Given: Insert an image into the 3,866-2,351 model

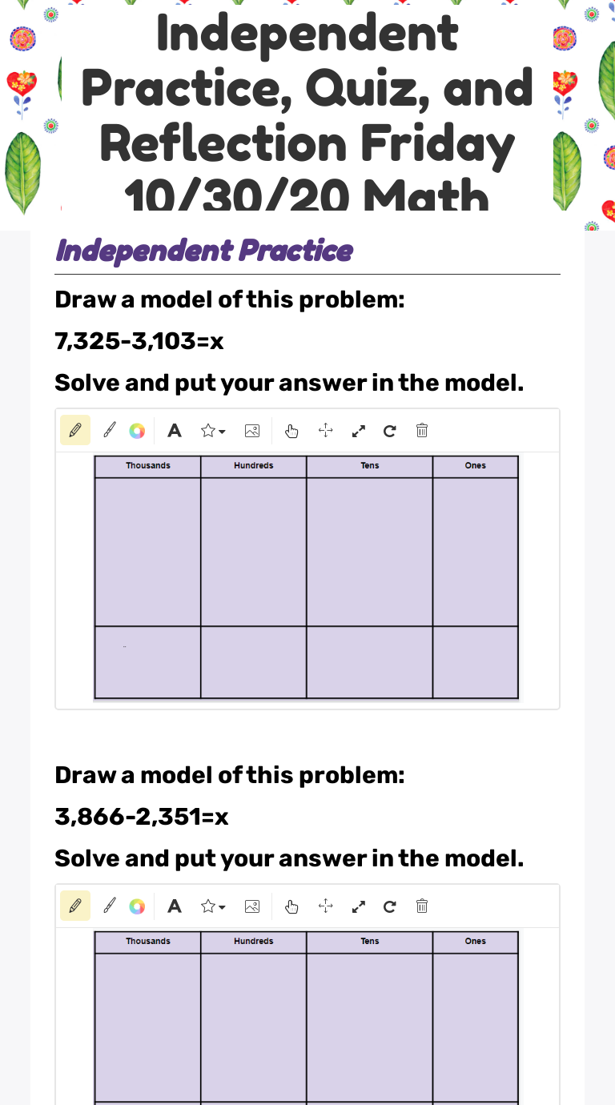Looking at the screenshot, I should point(252,906).
